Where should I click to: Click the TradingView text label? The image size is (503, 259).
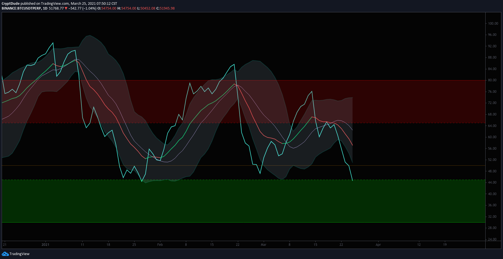click(x=19, y=254)
